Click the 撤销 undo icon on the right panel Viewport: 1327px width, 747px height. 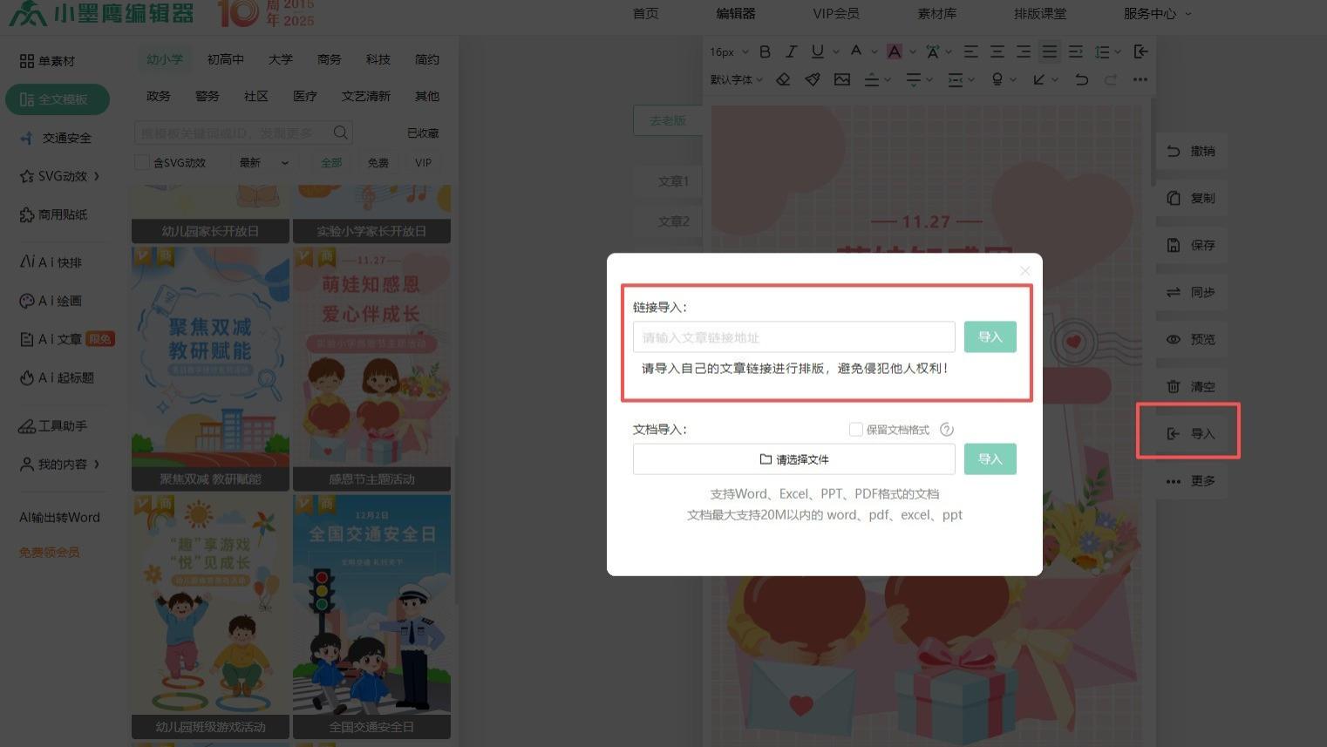coord(1173,151)
